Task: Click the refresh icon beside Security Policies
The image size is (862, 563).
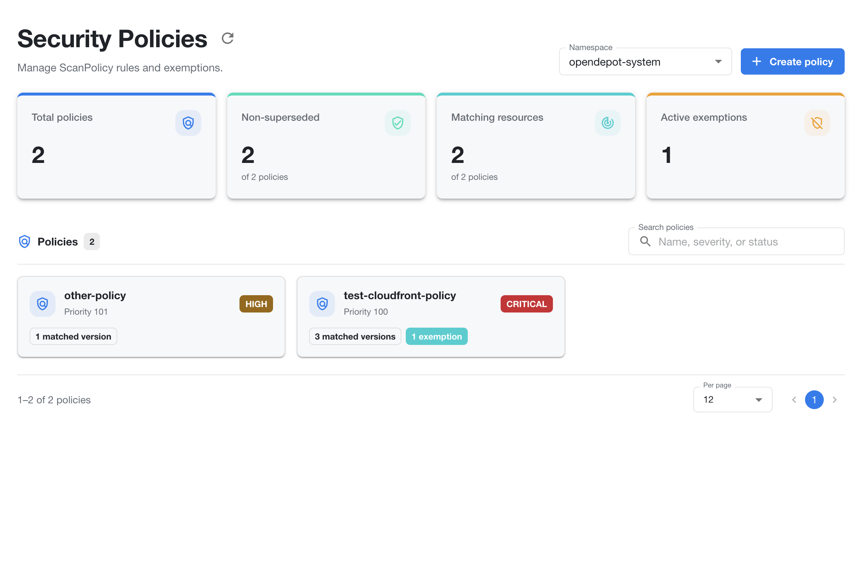Action: point(228,38)
